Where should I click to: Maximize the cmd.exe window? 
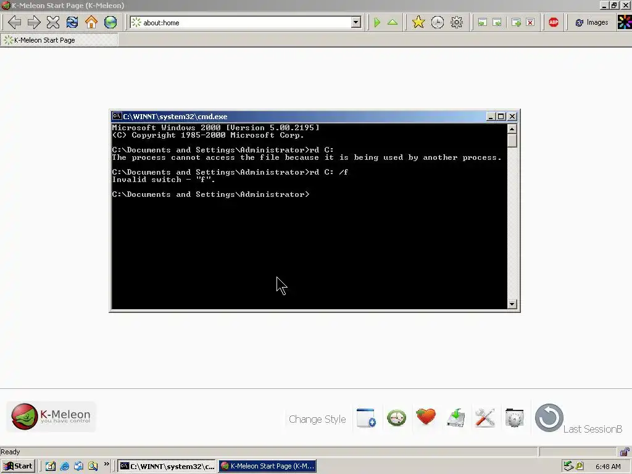pyautogui.click(x=501, y=117)
